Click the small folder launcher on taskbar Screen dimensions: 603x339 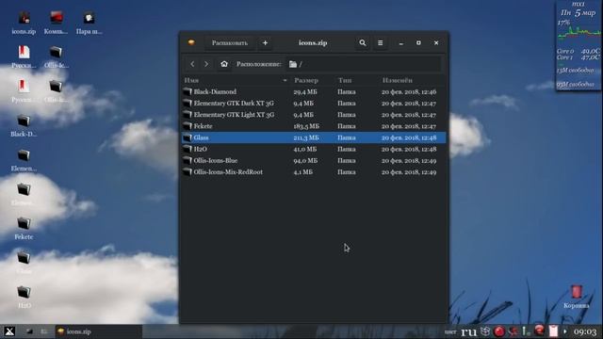(29, 331)
